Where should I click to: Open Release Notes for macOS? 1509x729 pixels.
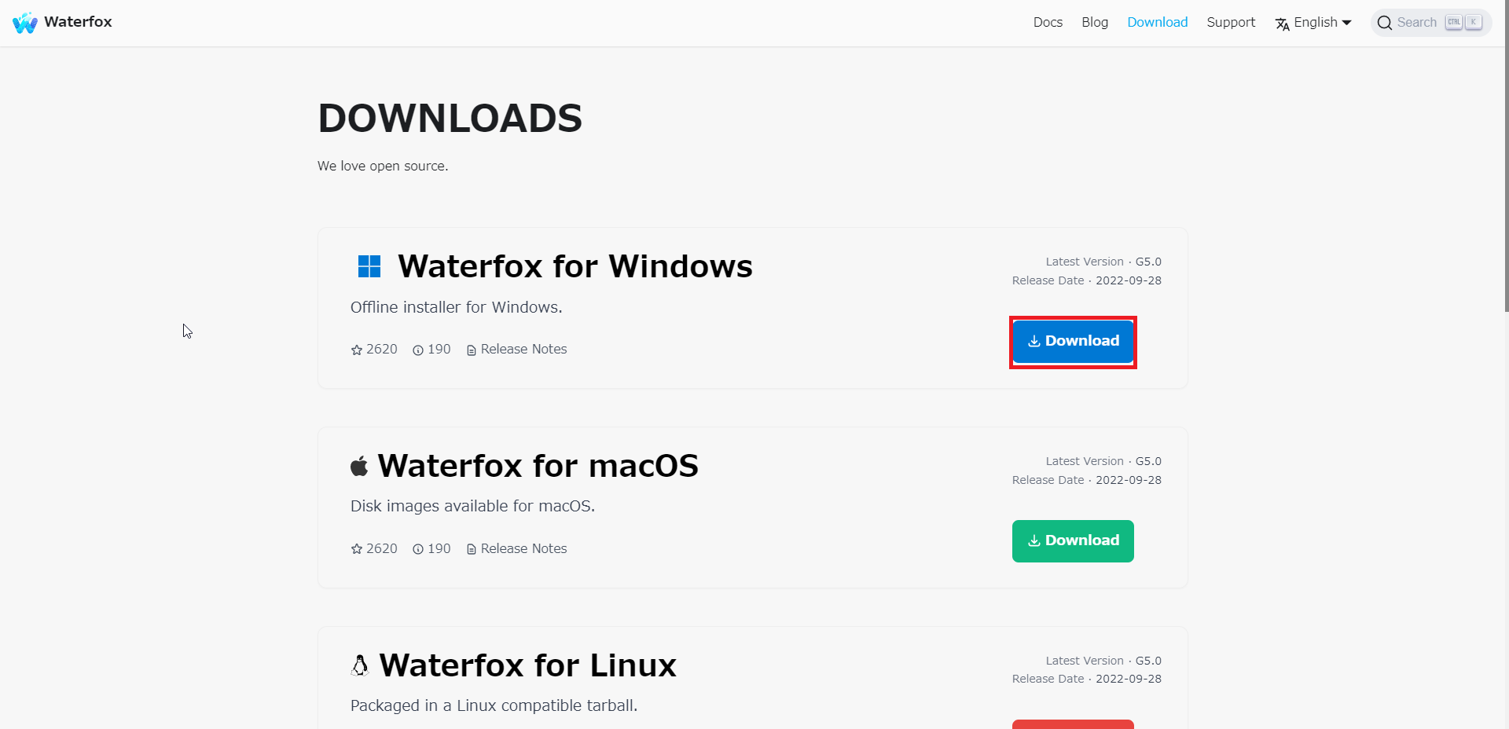(x=516, y=549)
